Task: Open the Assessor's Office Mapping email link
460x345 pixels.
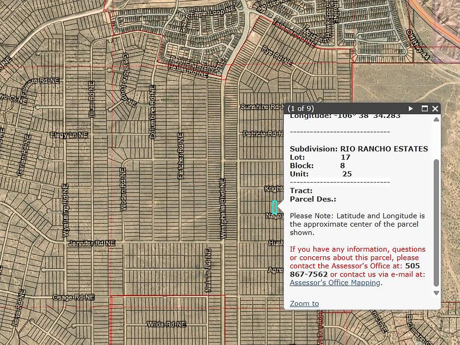Action: (335, 283)
